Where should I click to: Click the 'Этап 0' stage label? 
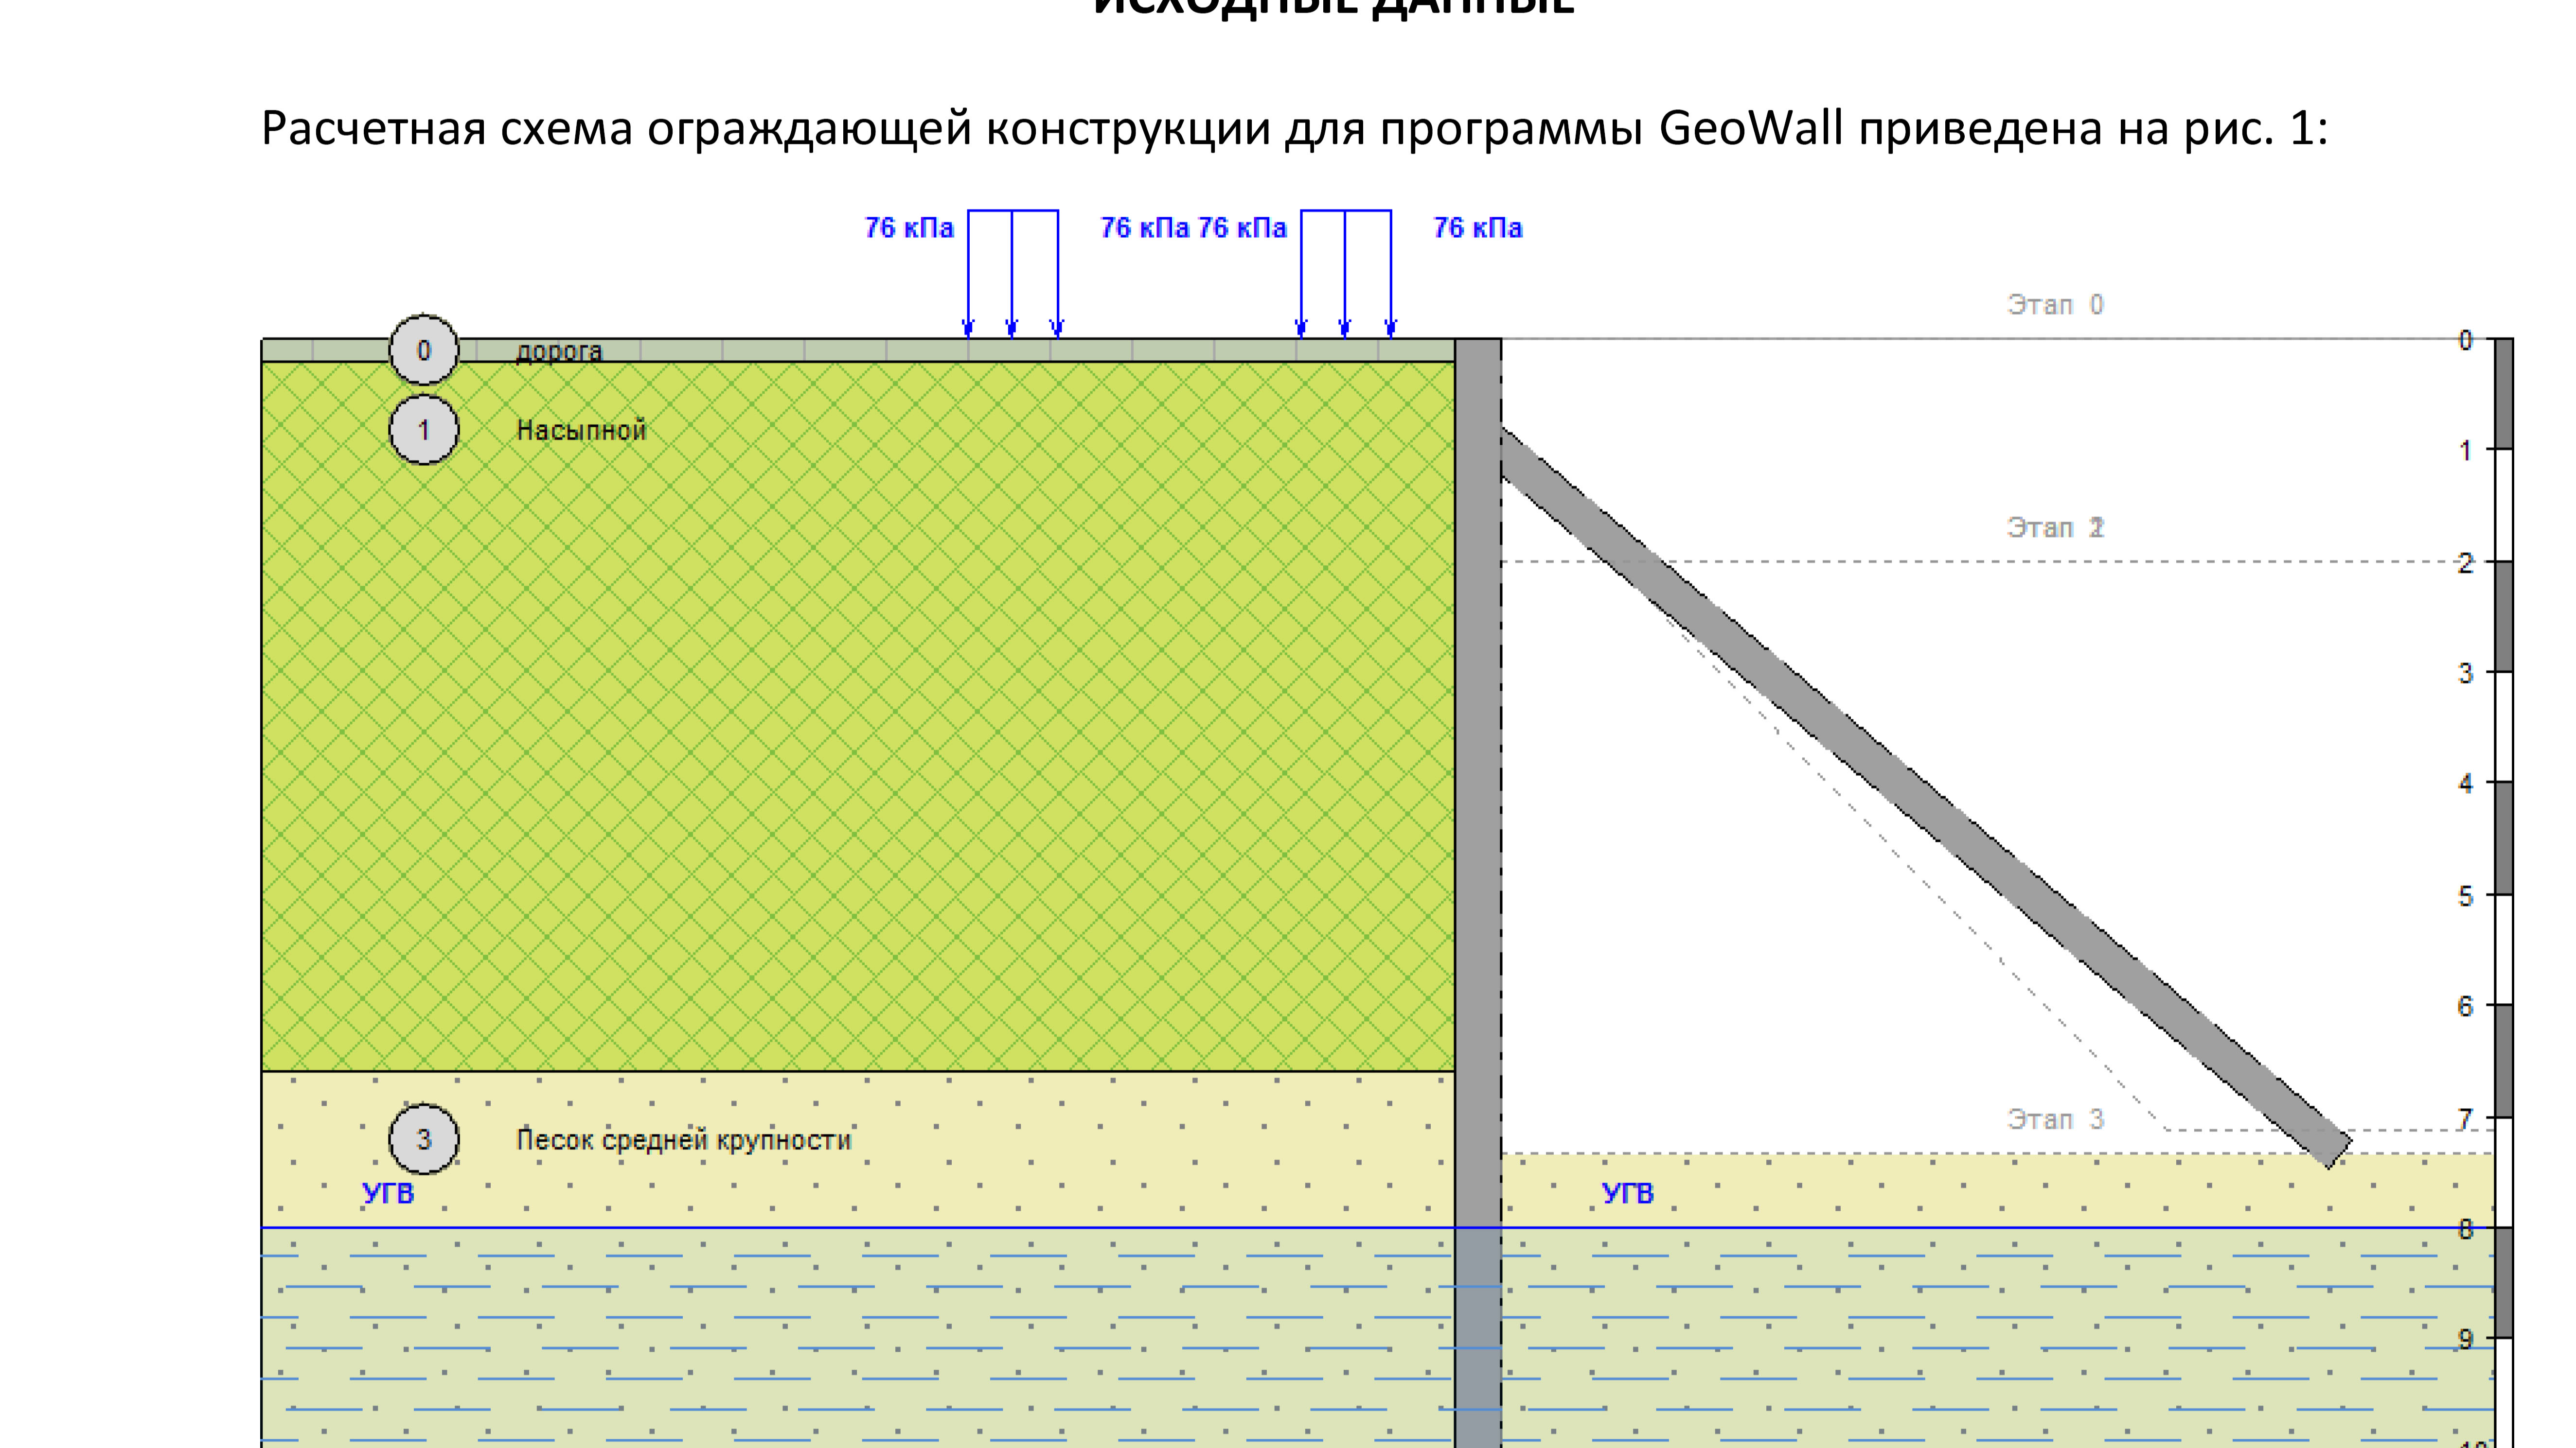[2055, 305]
